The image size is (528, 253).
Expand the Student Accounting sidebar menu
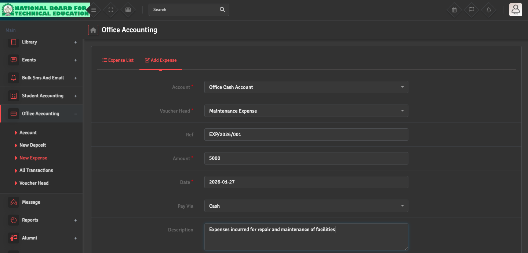43,96
